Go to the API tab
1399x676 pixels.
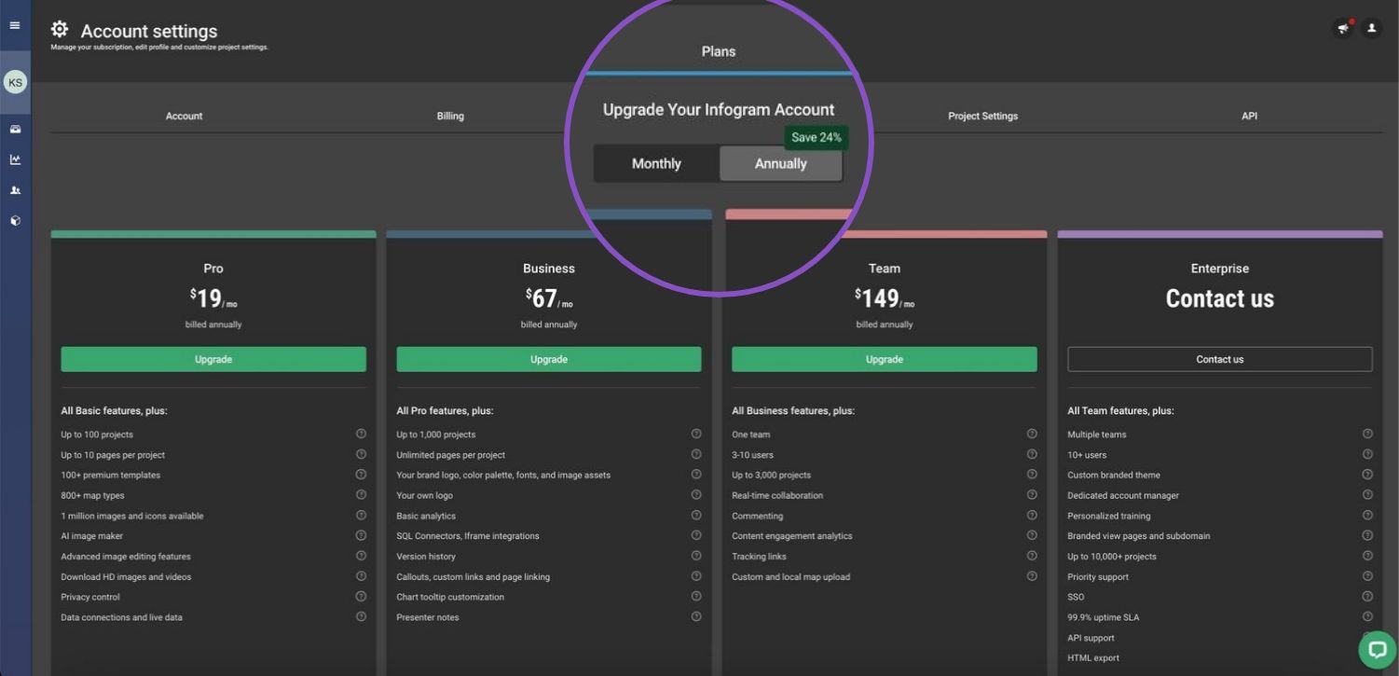click(x=1249, y=117)
